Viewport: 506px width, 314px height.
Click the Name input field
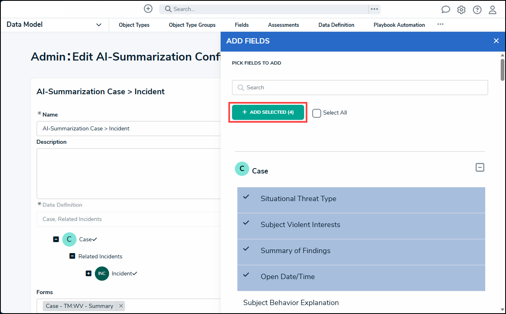(128, 128)
